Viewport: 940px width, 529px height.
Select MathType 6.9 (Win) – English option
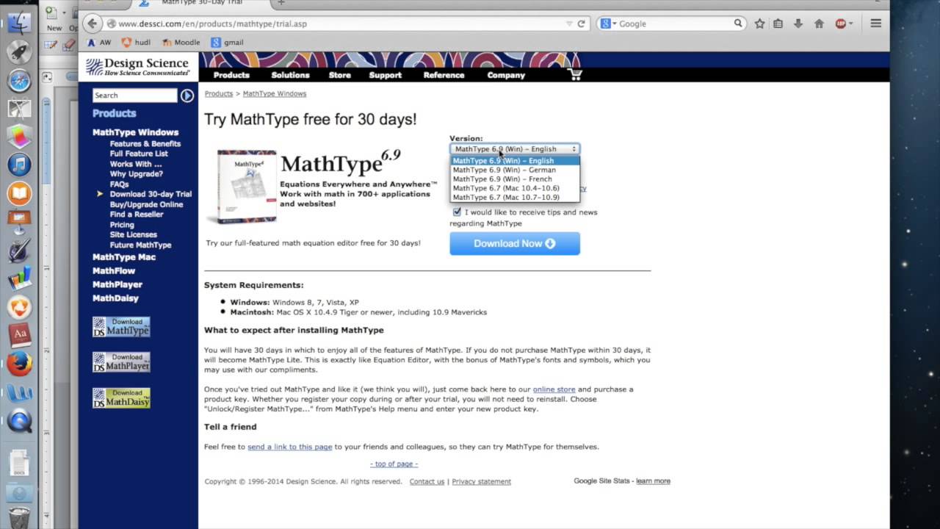(x=515, y=161)
